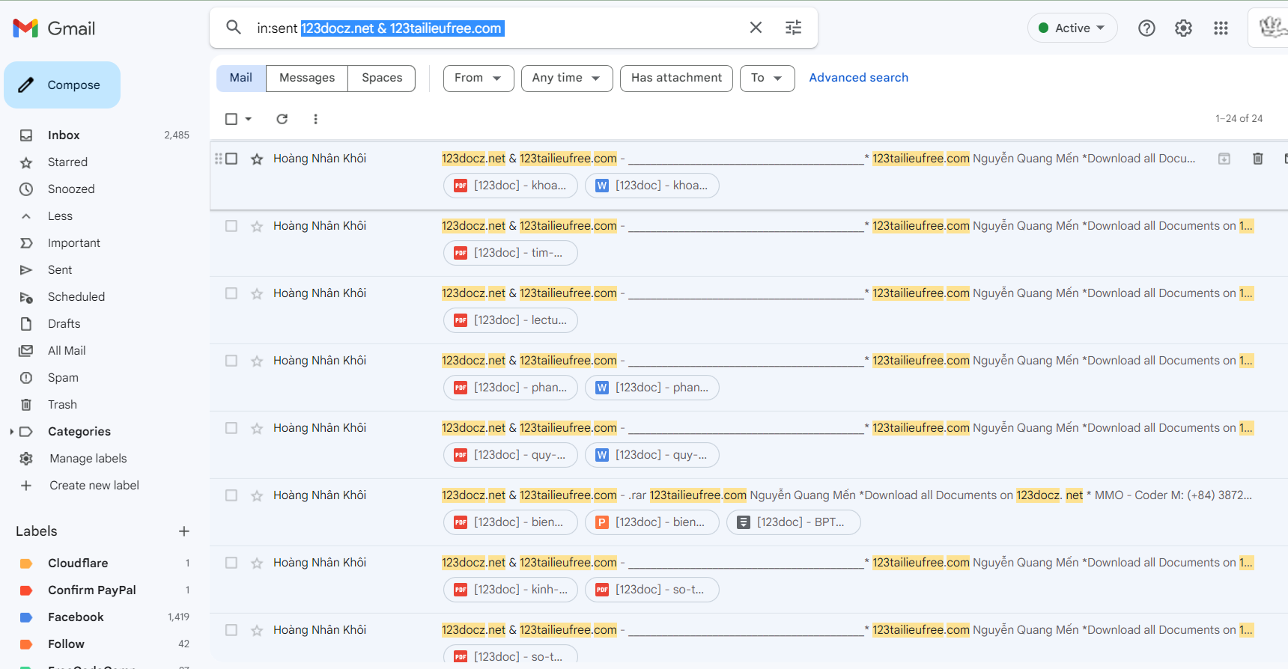Open the PDF attachment '[123doc] - lectu...'

point(511,320)
